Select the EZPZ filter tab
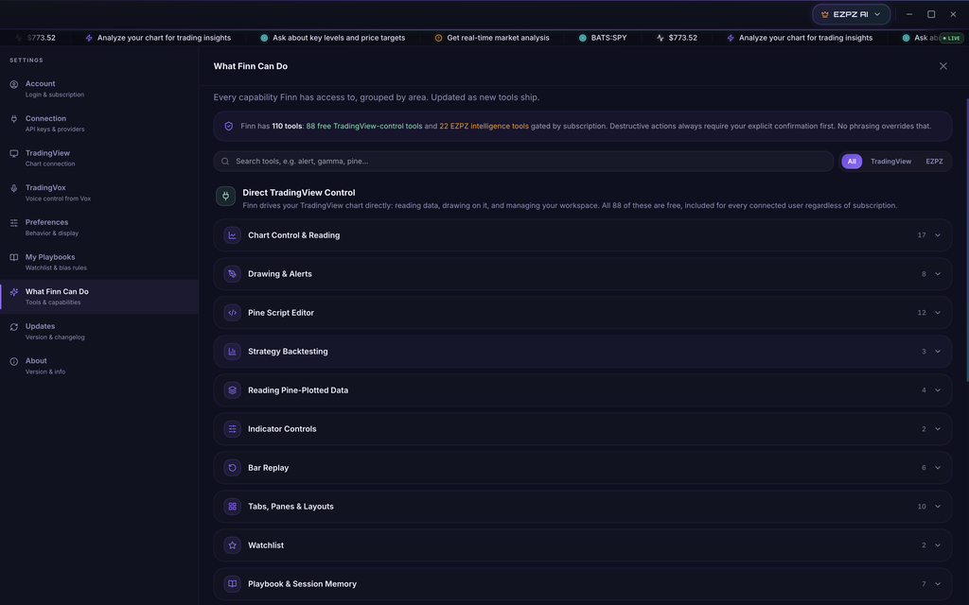The image size is (969, 605). (934, 161)
